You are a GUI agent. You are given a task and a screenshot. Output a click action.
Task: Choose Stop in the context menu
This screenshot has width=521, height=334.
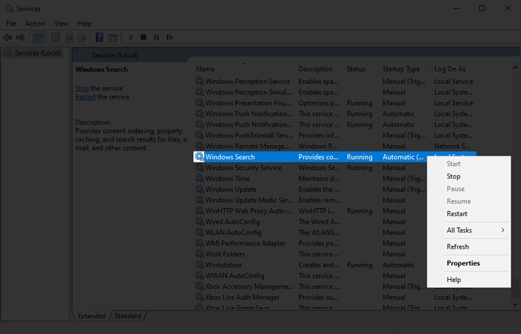453,176
